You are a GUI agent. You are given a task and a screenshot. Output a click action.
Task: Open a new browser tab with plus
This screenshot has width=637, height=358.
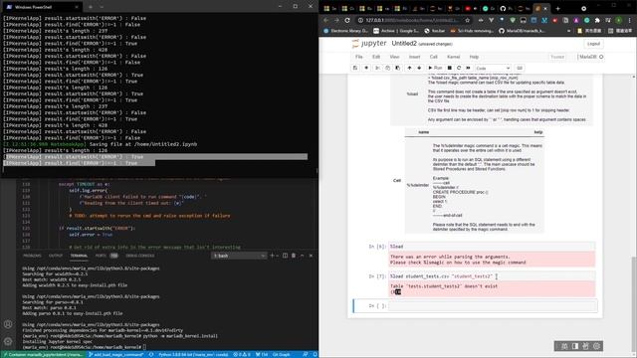click(557, 9)
